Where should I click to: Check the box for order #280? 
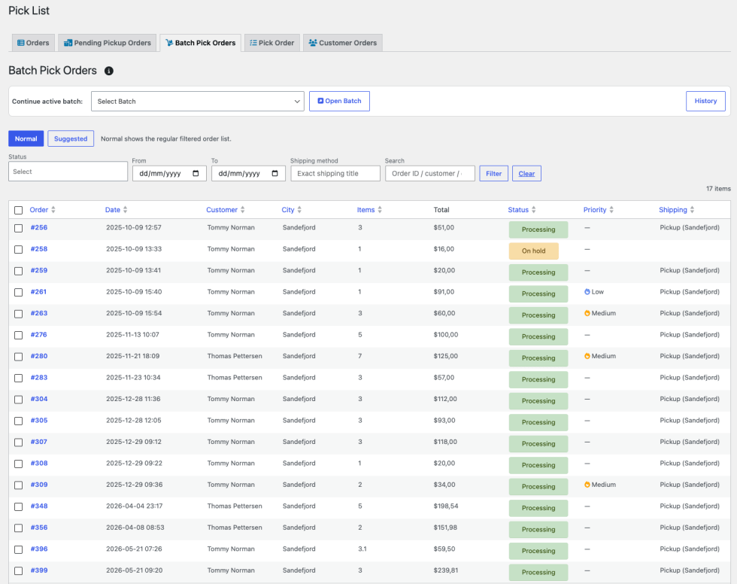tap(18, 357)
